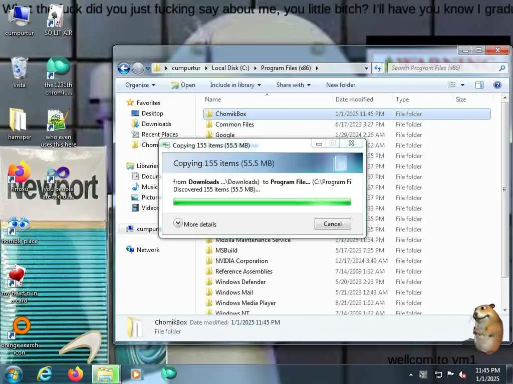Open the vista recycle bin icon

[20, 72]
